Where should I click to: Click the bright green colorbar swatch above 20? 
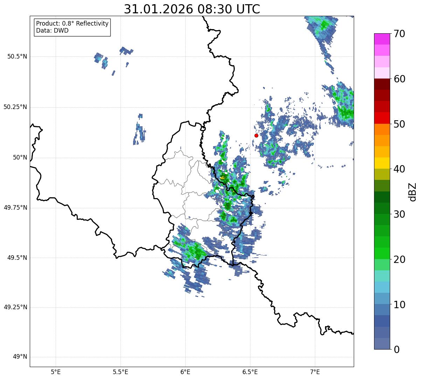point(382,253)
